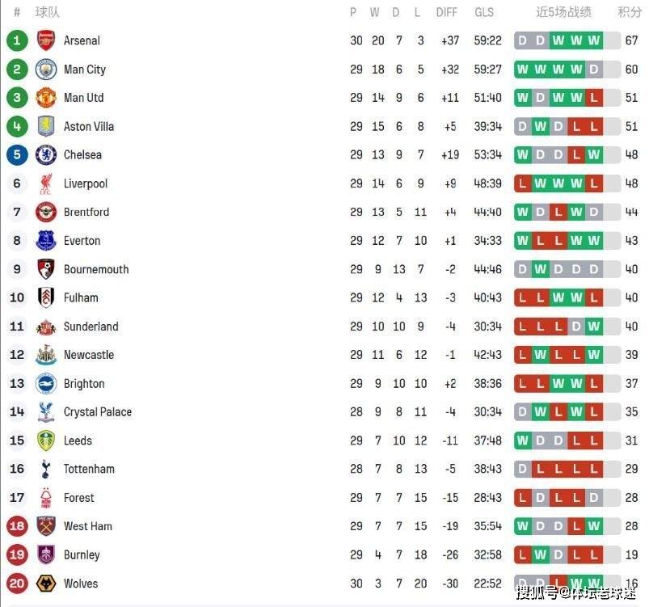Click the Wolves club badge icon

tap(46, 584)
